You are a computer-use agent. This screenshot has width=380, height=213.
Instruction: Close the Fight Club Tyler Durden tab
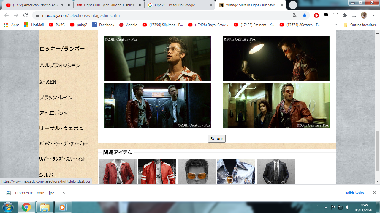point(140,5)
